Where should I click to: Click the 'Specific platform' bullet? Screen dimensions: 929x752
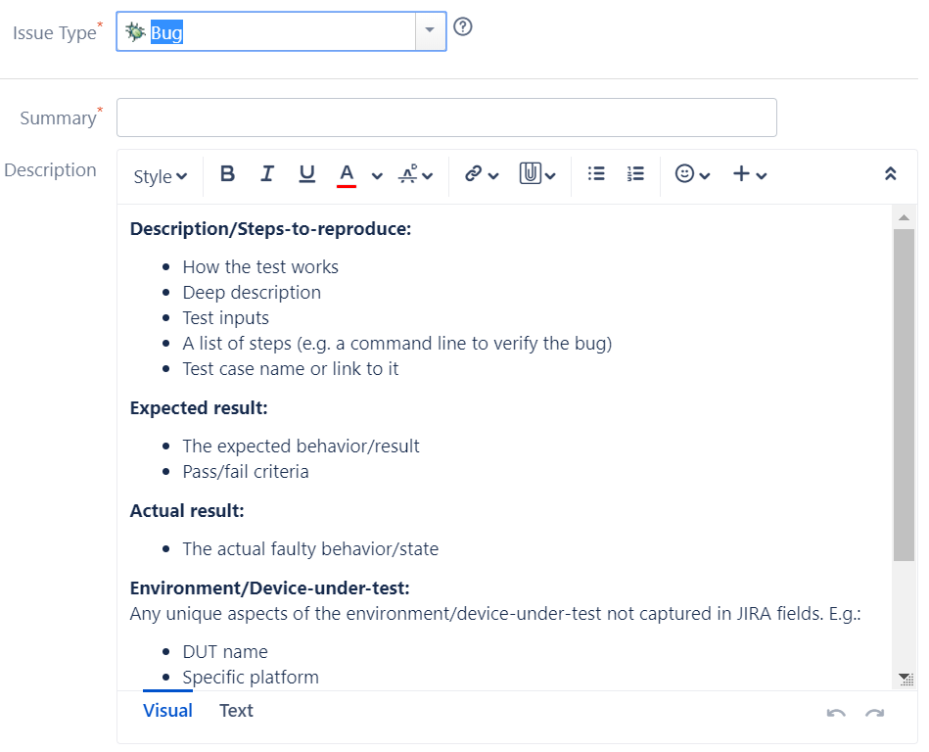pyautogui.click(x=251, y=677)
